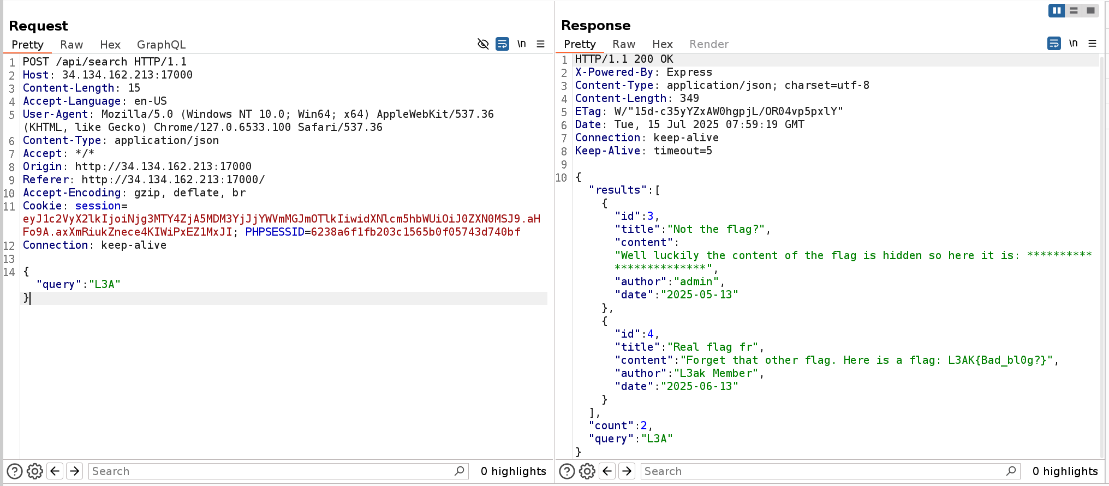Click 0 highlights label under Request
This screenshot has width=1109, height=486.
[513, 471]
